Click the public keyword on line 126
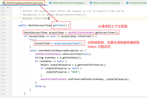 click(23, 25)
